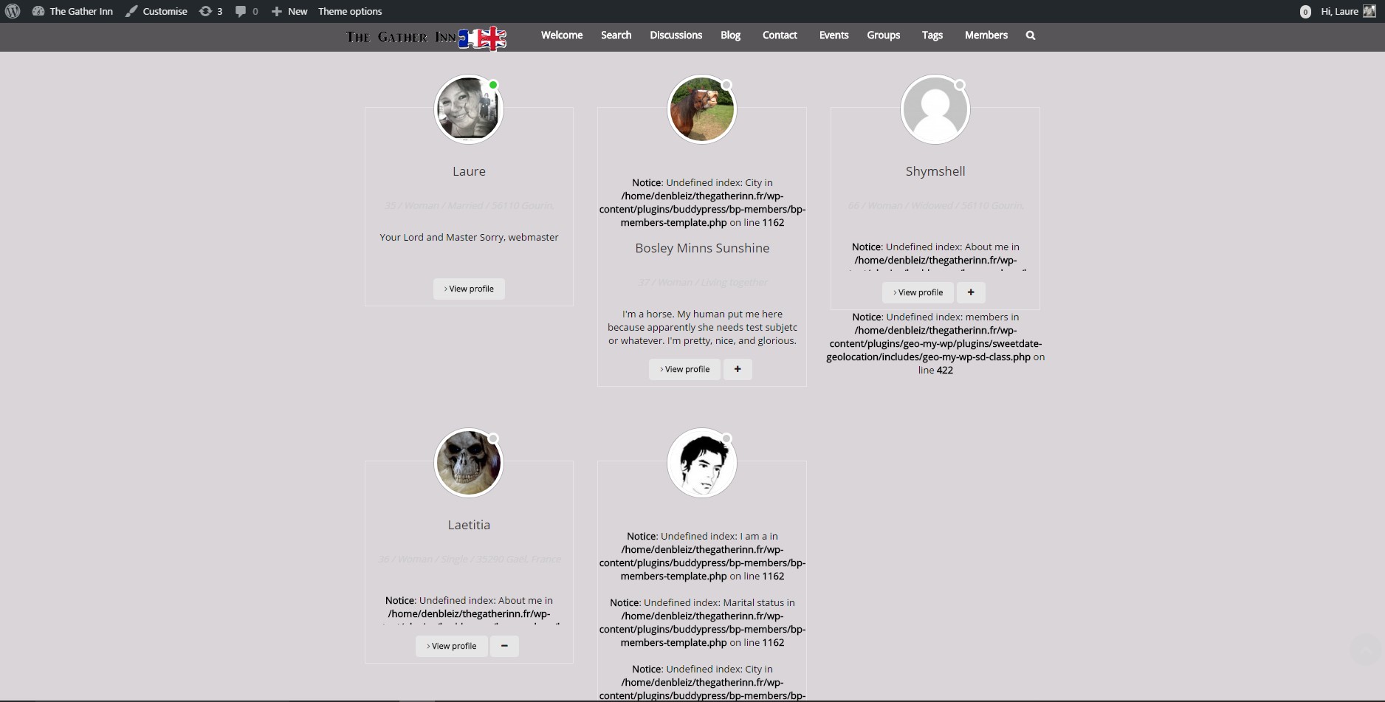Click the minus button on Laetitia's card
1385x702 pixels.
click(x=504, y=646)
